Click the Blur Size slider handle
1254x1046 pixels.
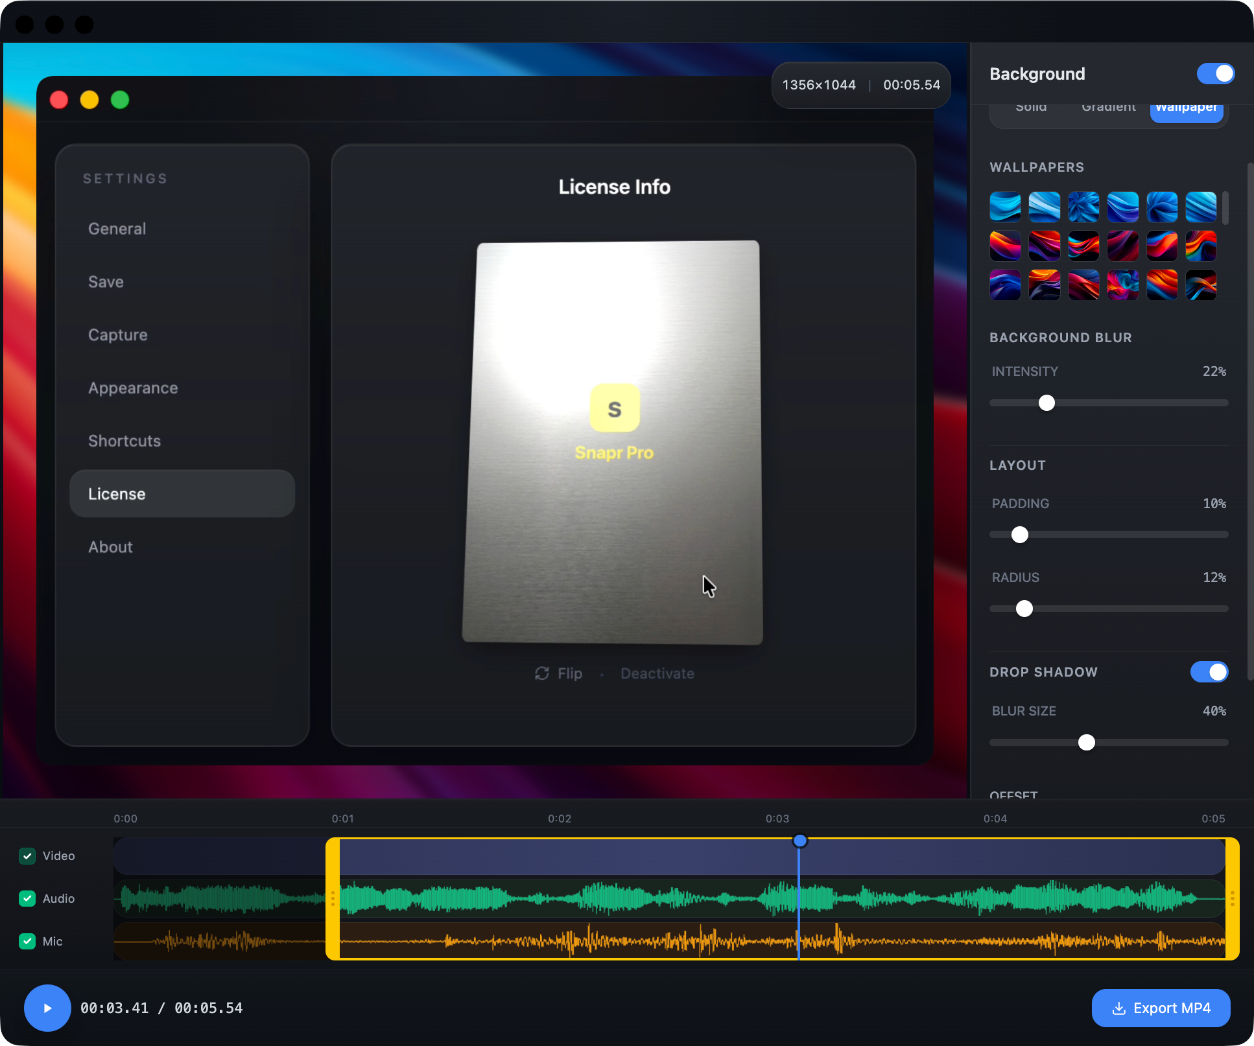[x=1087, y=743]
